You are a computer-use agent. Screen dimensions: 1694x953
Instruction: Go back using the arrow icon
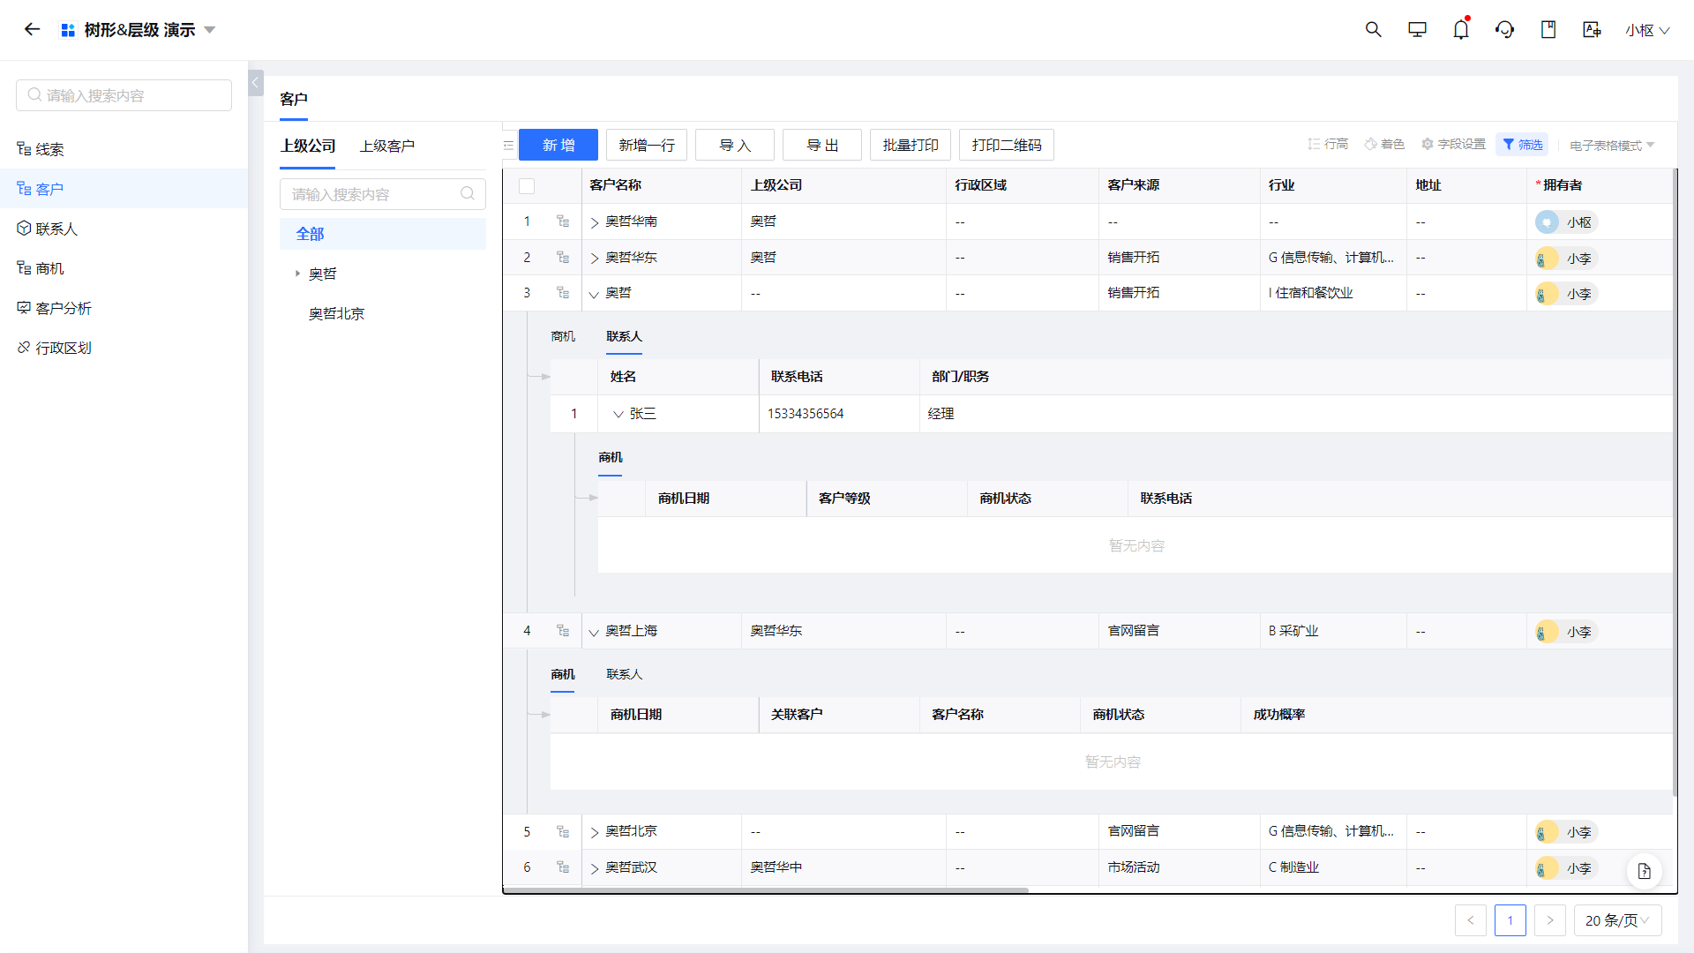[x=32, y=29]
